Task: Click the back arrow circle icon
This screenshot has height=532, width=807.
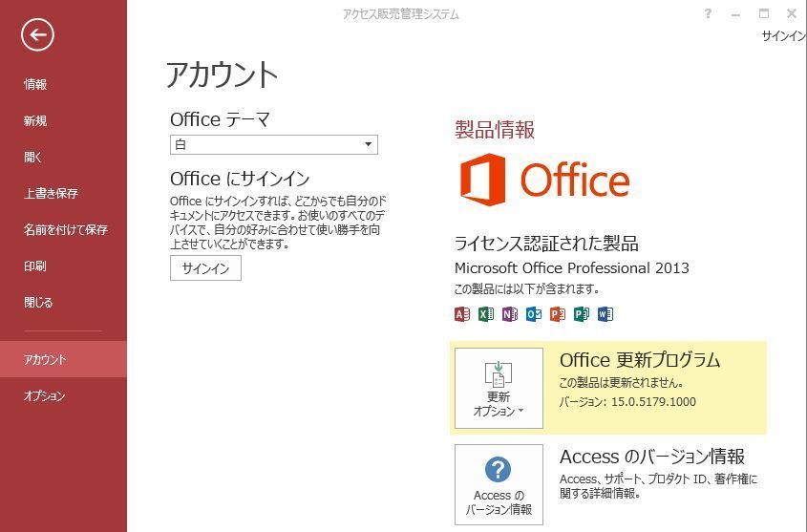Action: (x=37, y=35)
